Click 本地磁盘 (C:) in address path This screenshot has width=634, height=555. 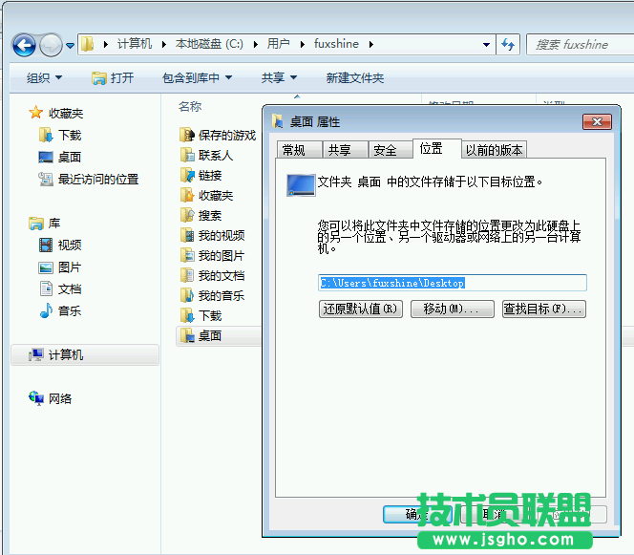209,44
